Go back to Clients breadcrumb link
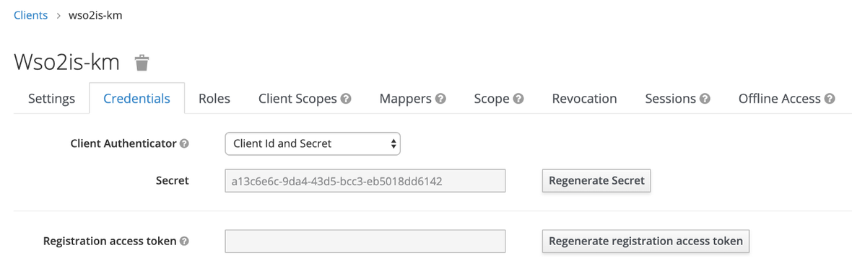Image resolution: width=852 pixels, height=271 pixels. [x=31, y=15]
